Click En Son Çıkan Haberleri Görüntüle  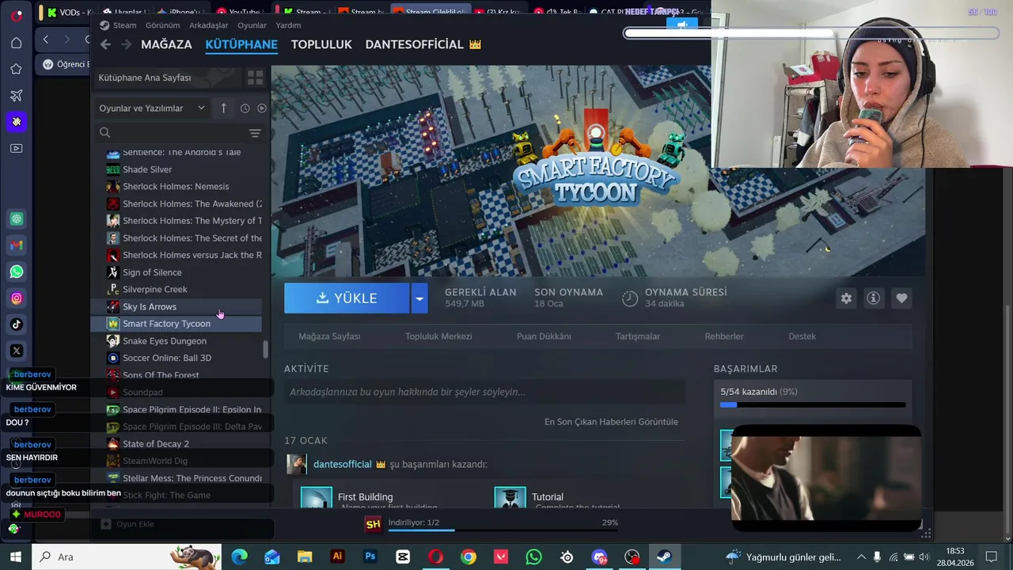611,422
